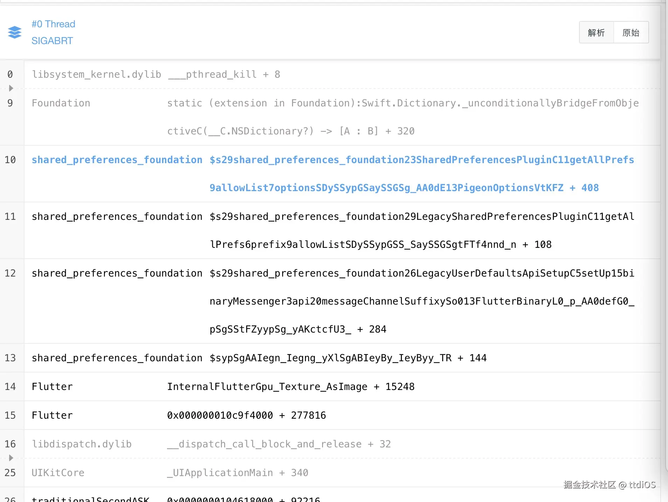Click __dispatch_call_block_and_release + 32 symbol
The image size is (668, 502).
click(x=279, y=444)
